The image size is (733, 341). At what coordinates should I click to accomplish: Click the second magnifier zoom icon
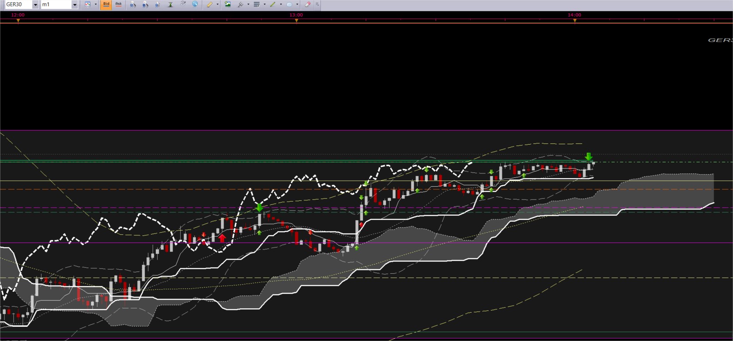[145, 4]
